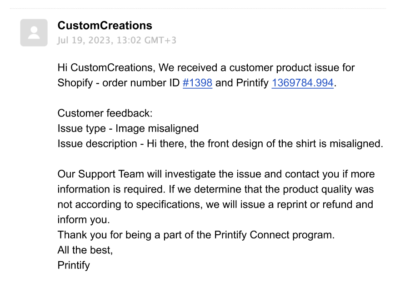Open Printify order 1369784.994 link
405x288 pixels.
[302, 83]
